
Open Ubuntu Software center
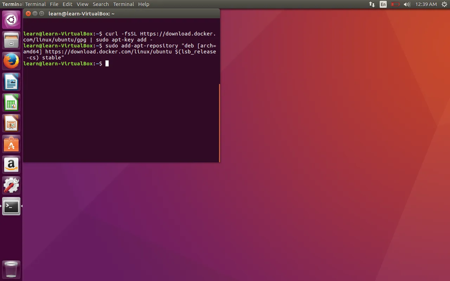11,144
